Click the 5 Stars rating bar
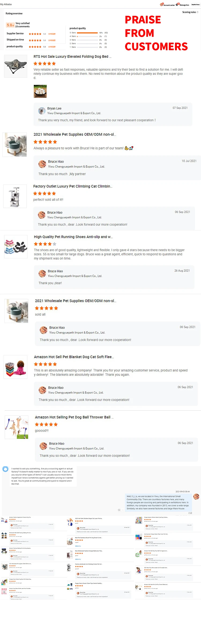This screenshot has height=632, width=201. tap(87, 33)
